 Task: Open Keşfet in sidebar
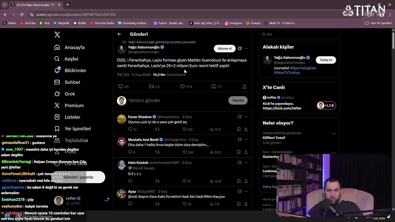[66, 59]
